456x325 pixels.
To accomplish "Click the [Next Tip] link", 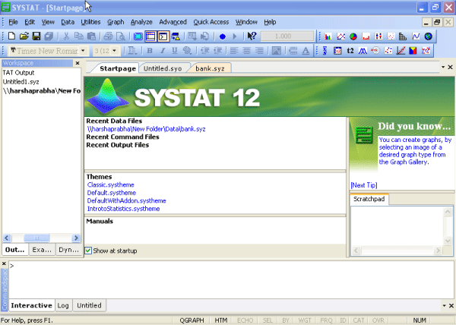I will pyautogui.click(x=364, y=185).
